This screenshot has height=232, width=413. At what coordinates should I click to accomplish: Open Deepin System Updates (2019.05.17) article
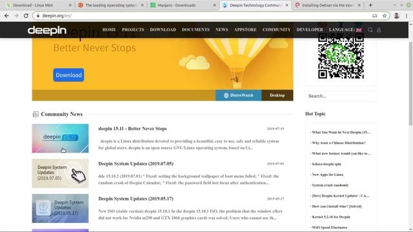(136, 198)
